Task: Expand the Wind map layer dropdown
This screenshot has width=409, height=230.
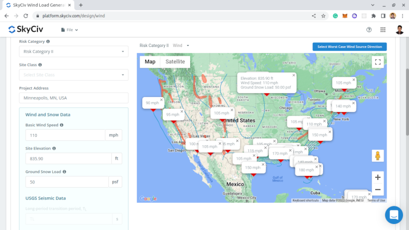Action: tap(181, 45)
